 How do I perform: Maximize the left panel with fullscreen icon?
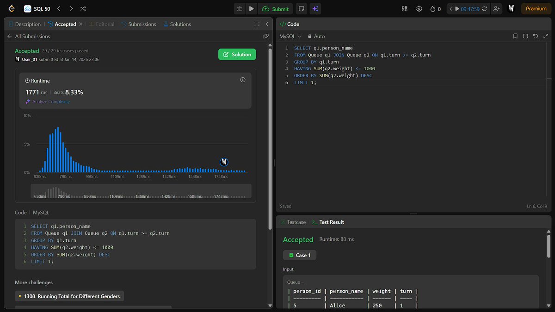tap(257, 24)
